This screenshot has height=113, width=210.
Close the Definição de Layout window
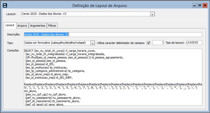[x=205, y=5]
